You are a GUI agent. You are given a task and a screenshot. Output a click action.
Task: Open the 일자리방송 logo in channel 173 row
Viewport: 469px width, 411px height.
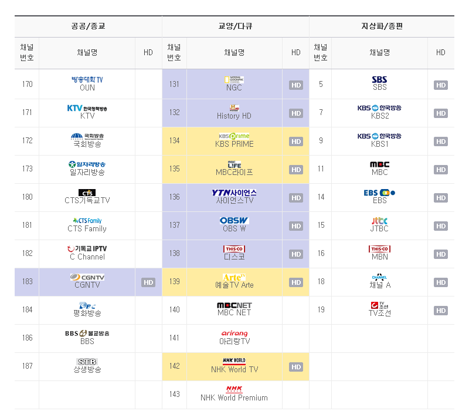(x=87, y=164)
